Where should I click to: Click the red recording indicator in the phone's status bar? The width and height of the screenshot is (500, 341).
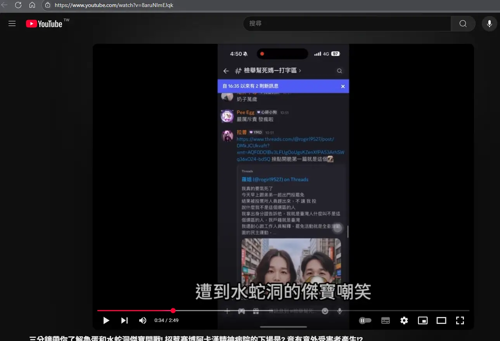coord(262,54)
